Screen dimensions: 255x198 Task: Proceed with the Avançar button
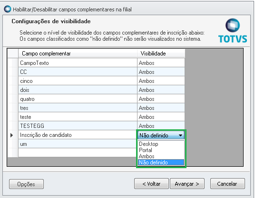tap(187, 184)
